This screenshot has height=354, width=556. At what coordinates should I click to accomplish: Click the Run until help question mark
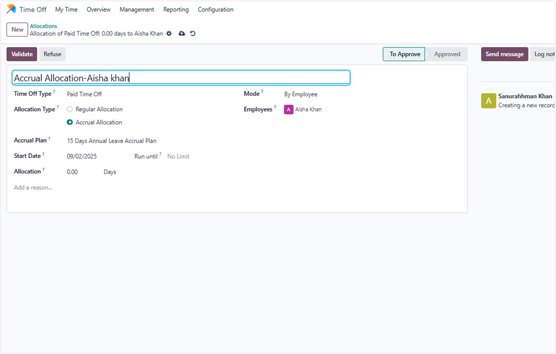tap(160, 154)
